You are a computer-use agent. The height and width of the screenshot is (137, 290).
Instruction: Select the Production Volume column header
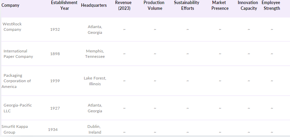click(x=155, y=5)
